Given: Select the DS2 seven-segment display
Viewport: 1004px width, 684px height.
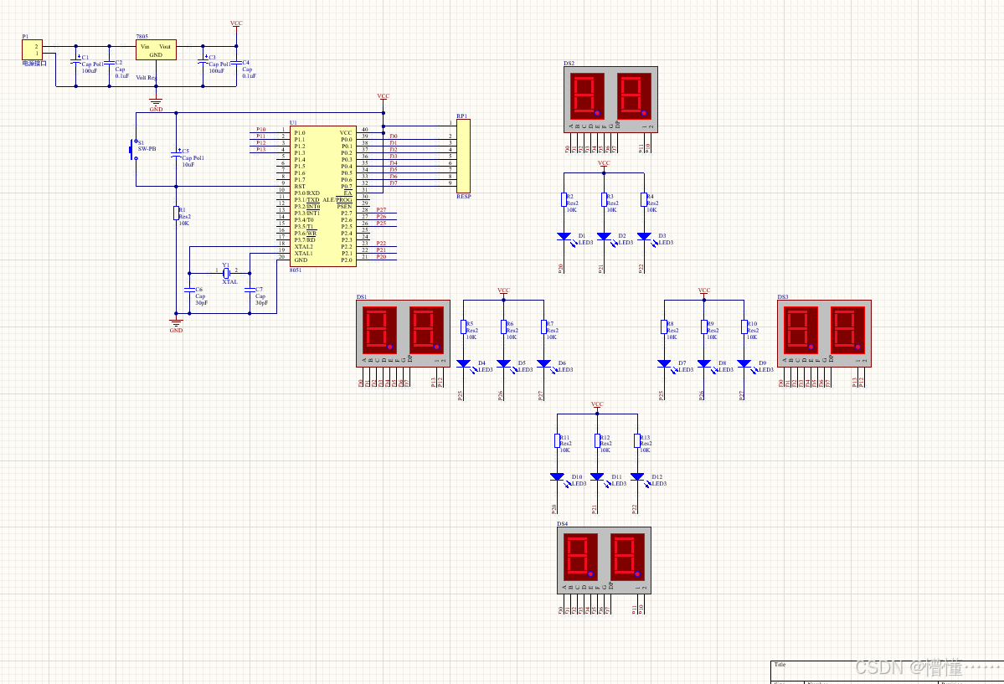Looking at the screenshot, I should (610, 100).
